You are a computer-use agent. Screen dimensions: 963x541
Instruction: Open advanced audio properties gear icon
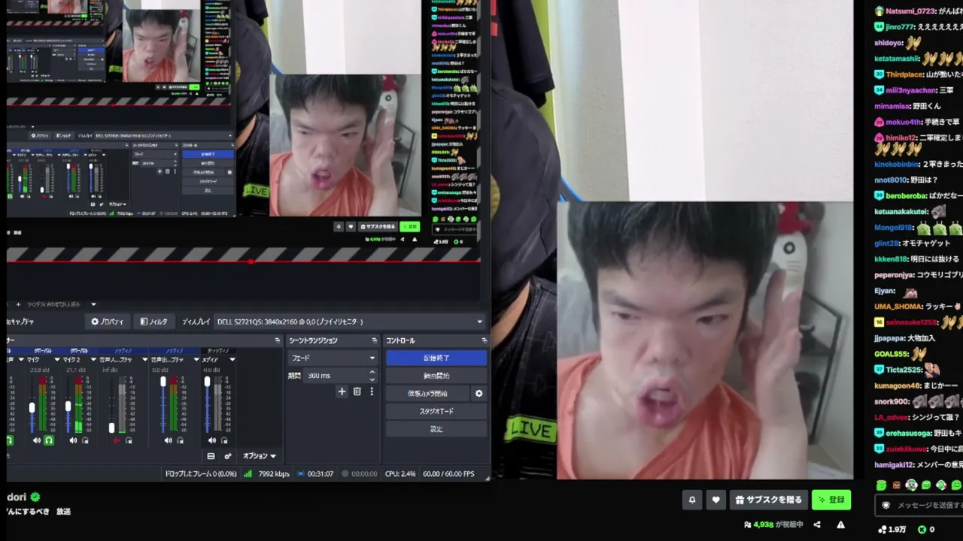pyautogui.click(x=228, y=456)
